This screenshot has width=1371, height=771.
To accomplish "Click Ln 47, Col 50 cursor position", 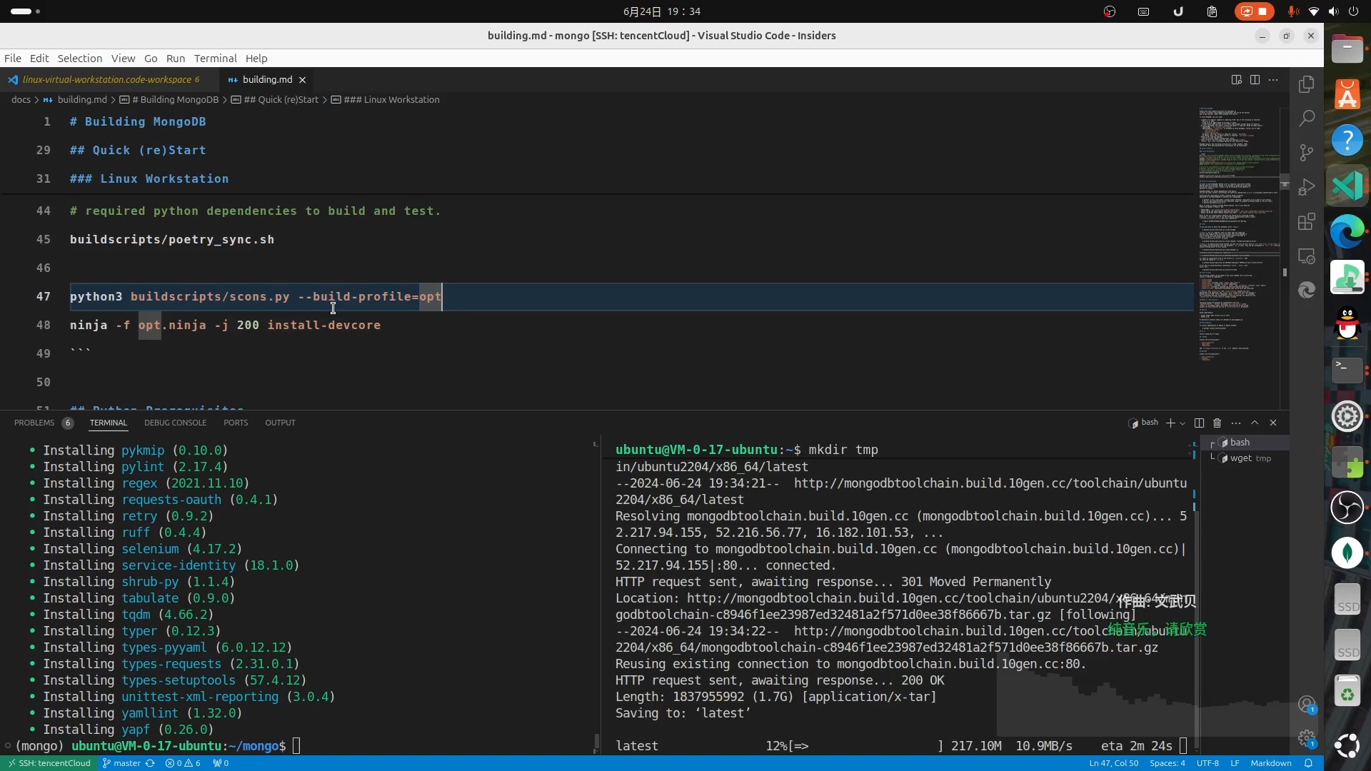I will [x=1113, y=763].
